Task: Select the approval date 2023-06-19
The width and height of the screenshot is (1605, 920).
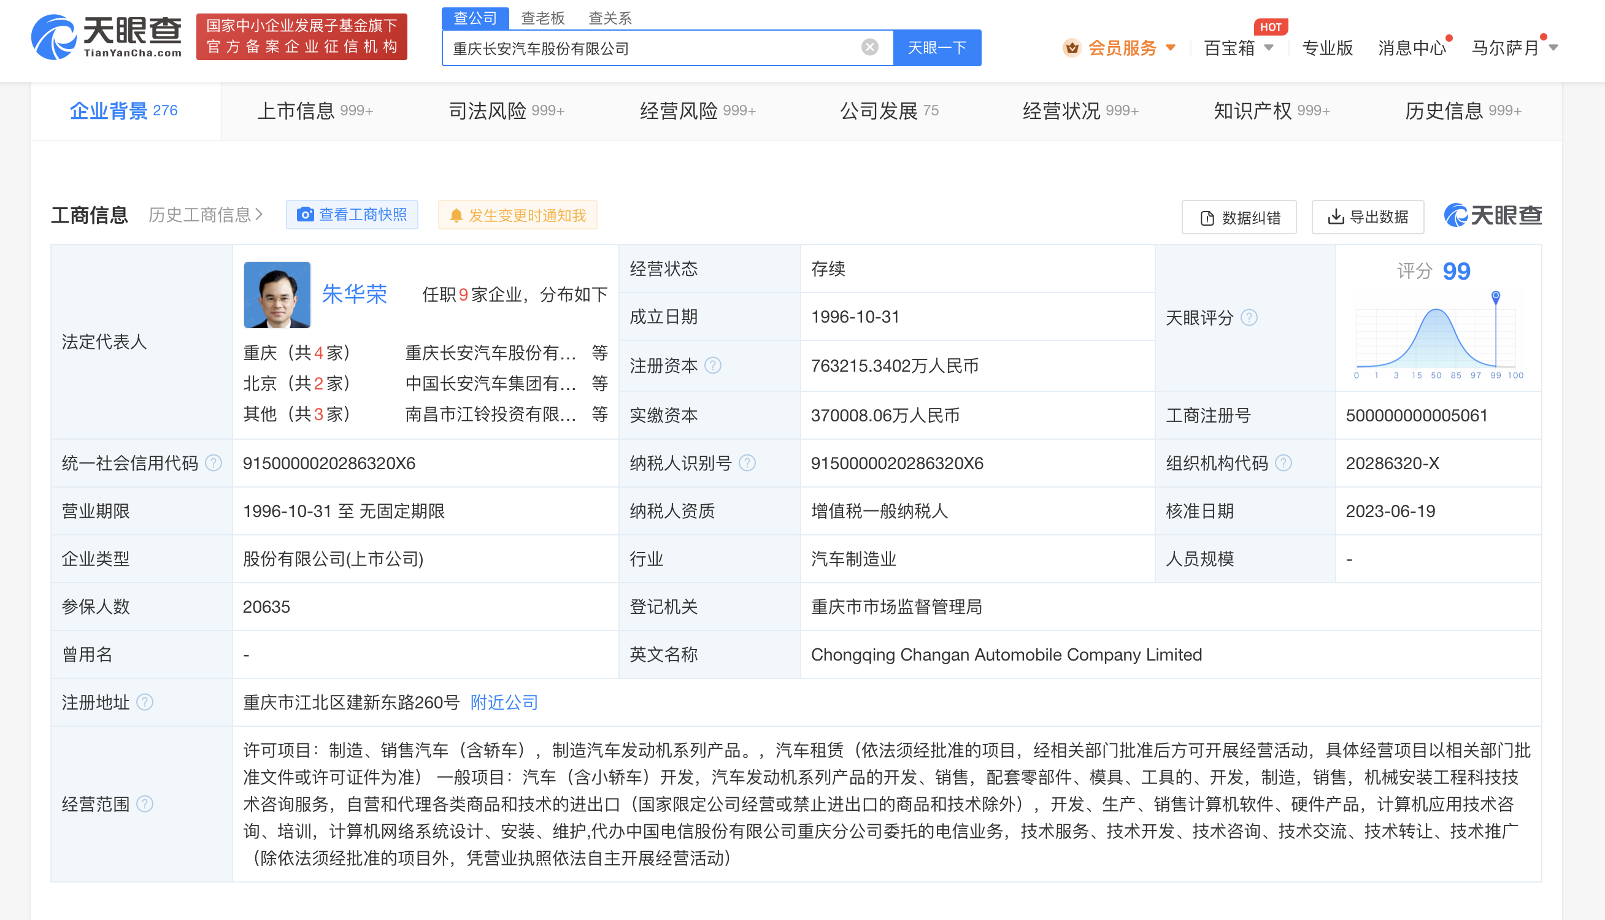Action: (x=1390, y=511)
